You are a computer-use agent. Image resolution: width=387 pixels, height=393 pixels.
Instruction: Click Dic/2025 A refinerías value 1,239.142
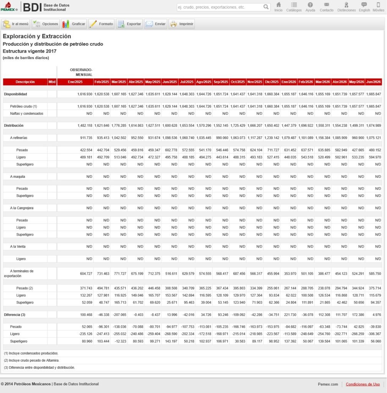(272, 138)
